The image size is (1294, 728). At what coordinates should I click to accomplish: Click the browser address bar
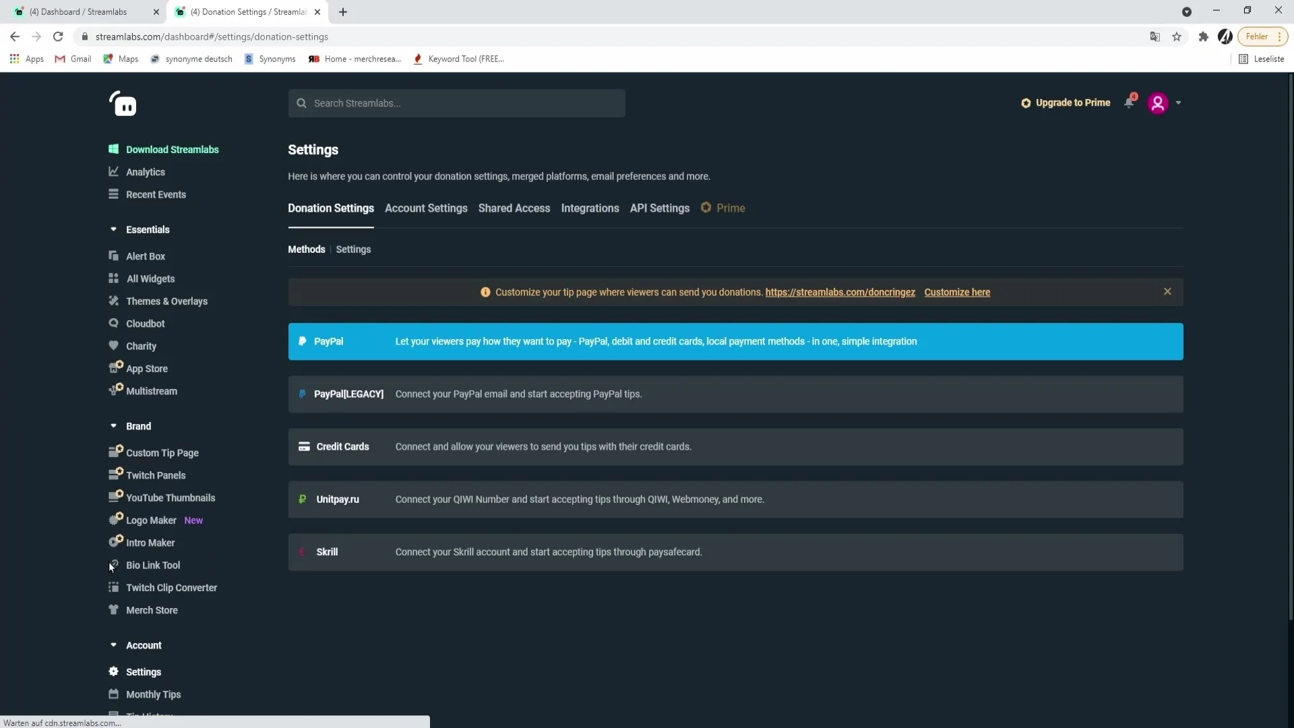pyautogui.click(x=607, y=36)
